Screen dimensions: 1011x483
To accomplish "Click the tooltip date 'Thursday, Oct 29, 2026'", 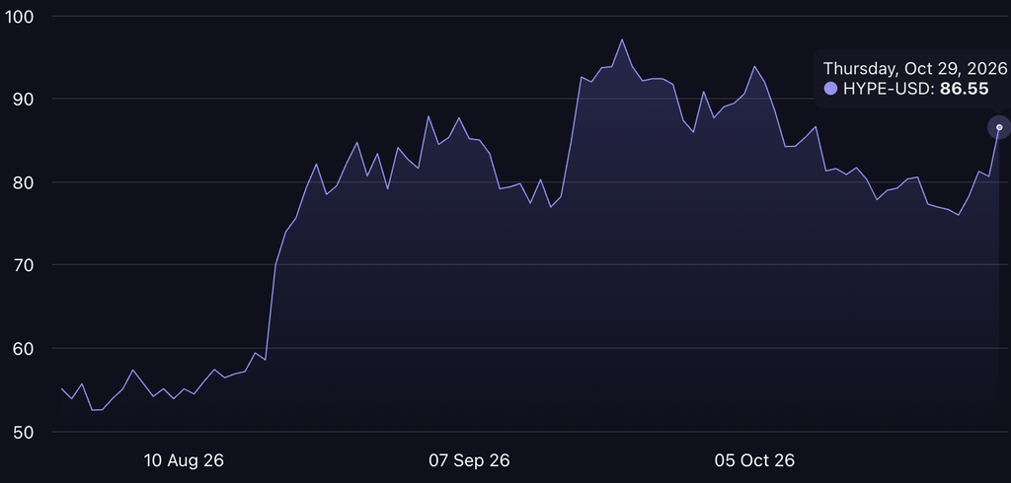I will 915,68.
